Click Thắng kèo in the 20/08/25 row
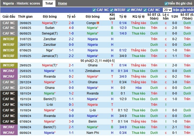 click(x=139, y=23)
